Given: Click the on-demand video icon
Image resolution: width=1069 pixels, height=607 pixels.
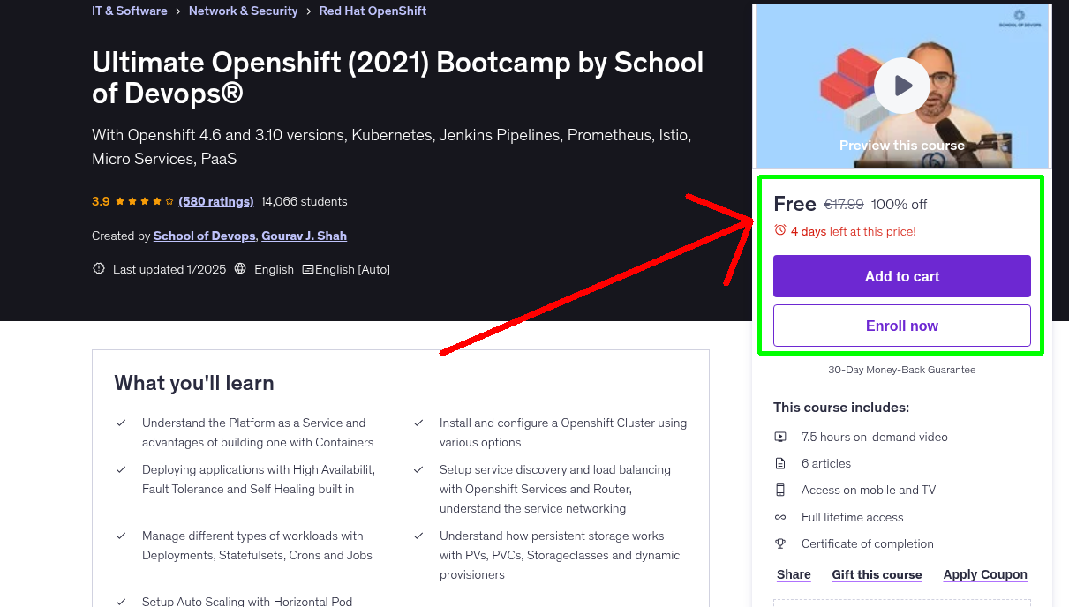Looking at the screenshot, I should (780, 436).
